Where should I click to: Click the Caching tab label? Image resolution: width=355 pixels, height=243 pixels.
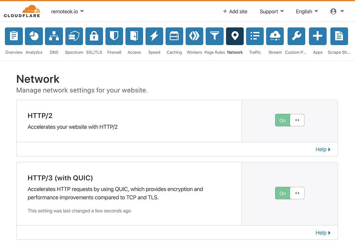174,52
